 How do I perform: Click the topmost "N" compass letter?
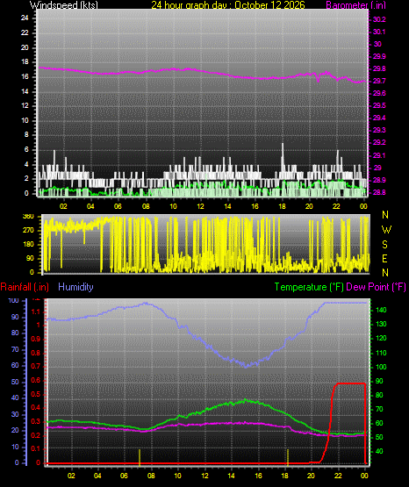click(x=385, y=215)
